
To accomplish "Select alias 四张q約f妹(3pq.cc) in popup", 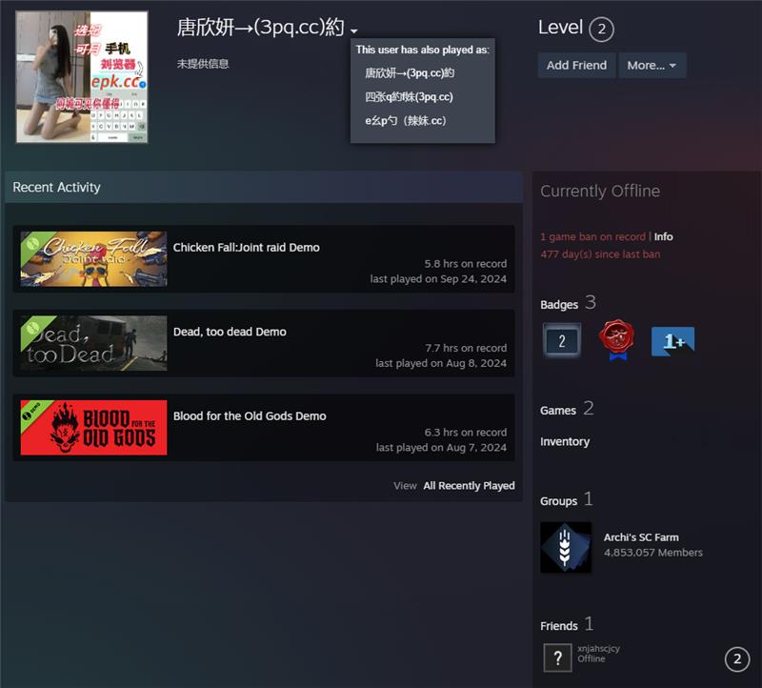I will click(409, 97).
